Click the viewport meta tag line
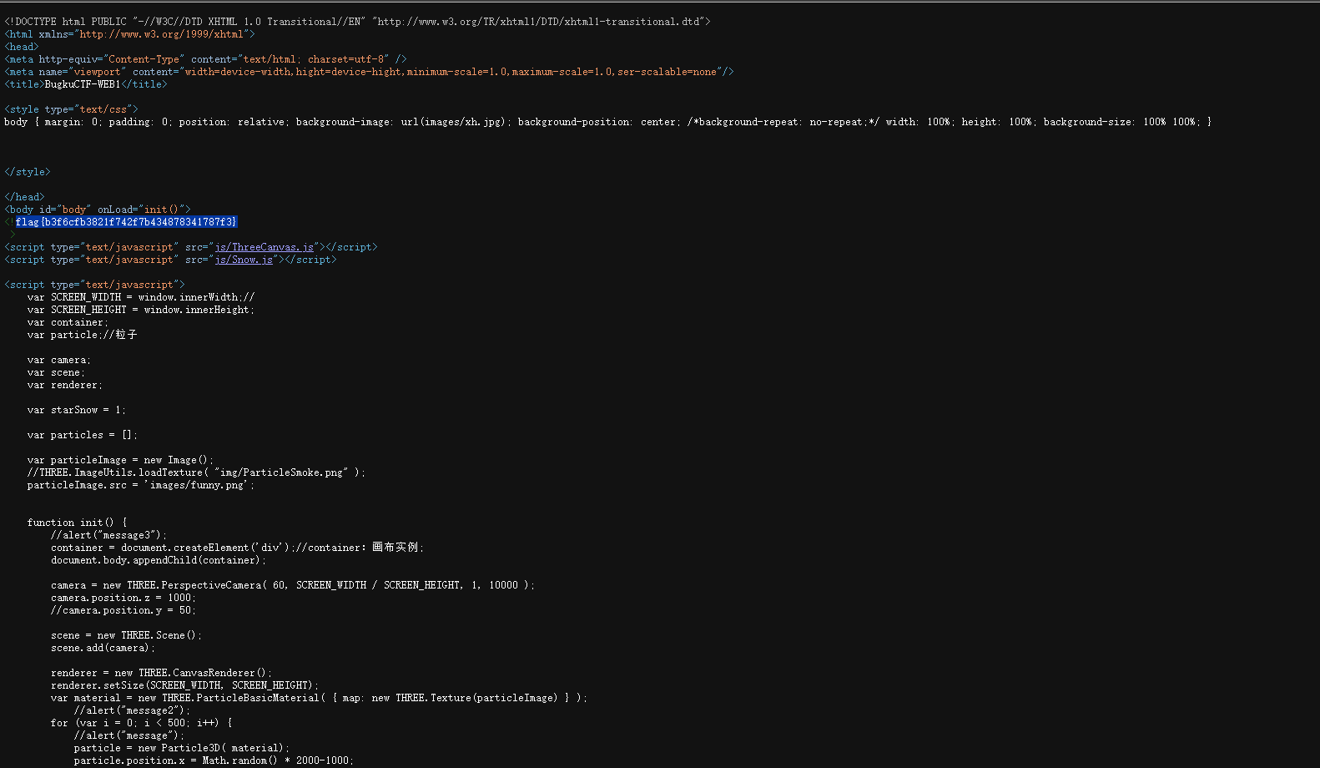The image size is (1320, 768). 369,72
